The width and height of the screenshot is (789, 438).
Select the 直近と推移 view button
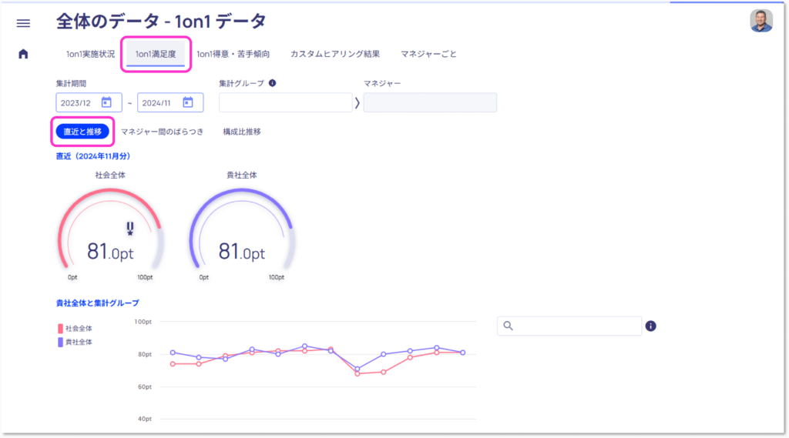click(x=82, y=132)
